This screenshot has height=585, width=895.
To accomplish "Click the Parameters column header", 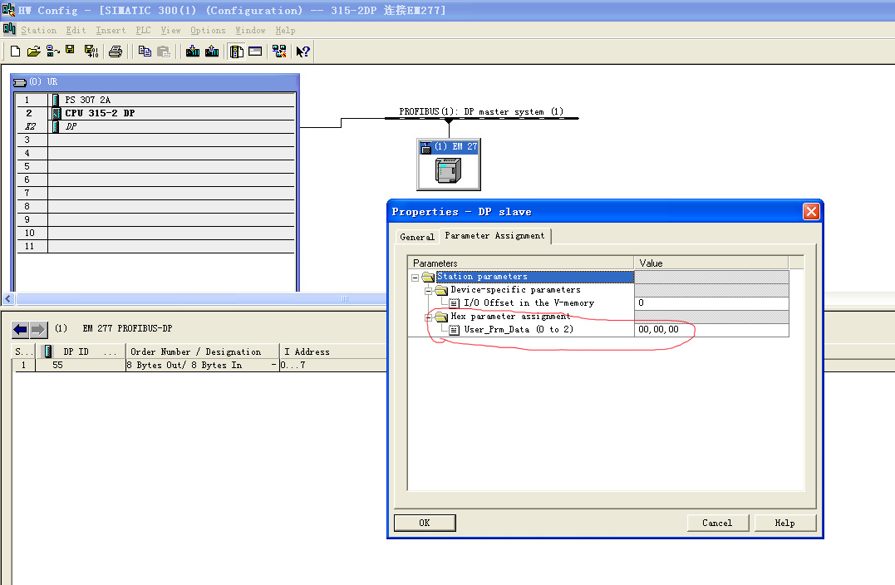I will tap(520, 263).
